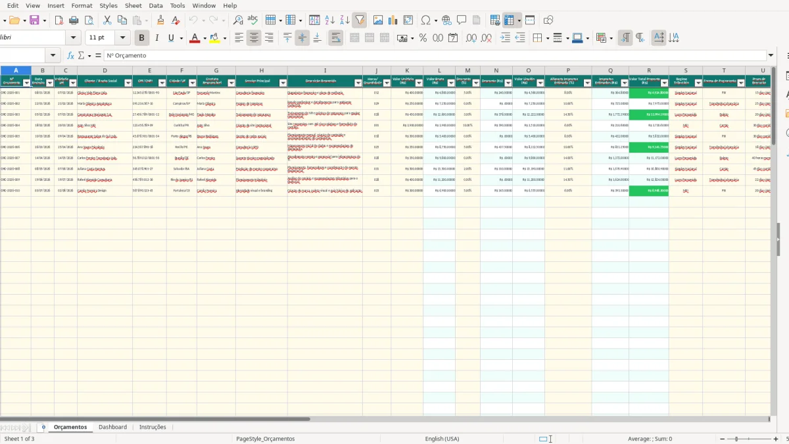Open the Cliente / Razão Social filter dropdown
The image size is (789, 444).
[x=128, y=83]
